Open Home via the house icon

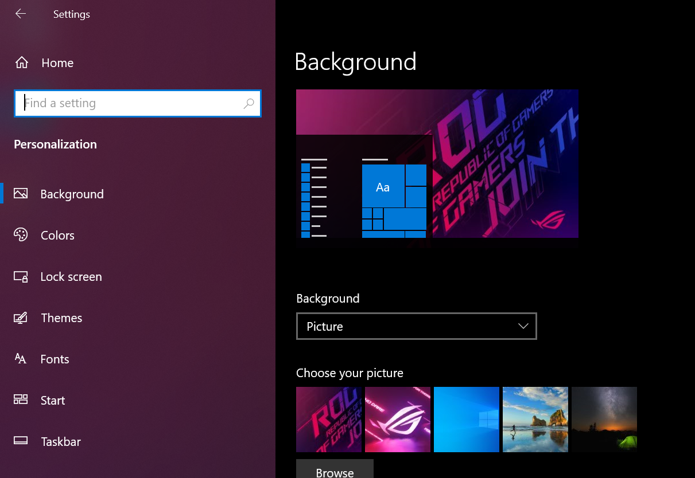22,62
